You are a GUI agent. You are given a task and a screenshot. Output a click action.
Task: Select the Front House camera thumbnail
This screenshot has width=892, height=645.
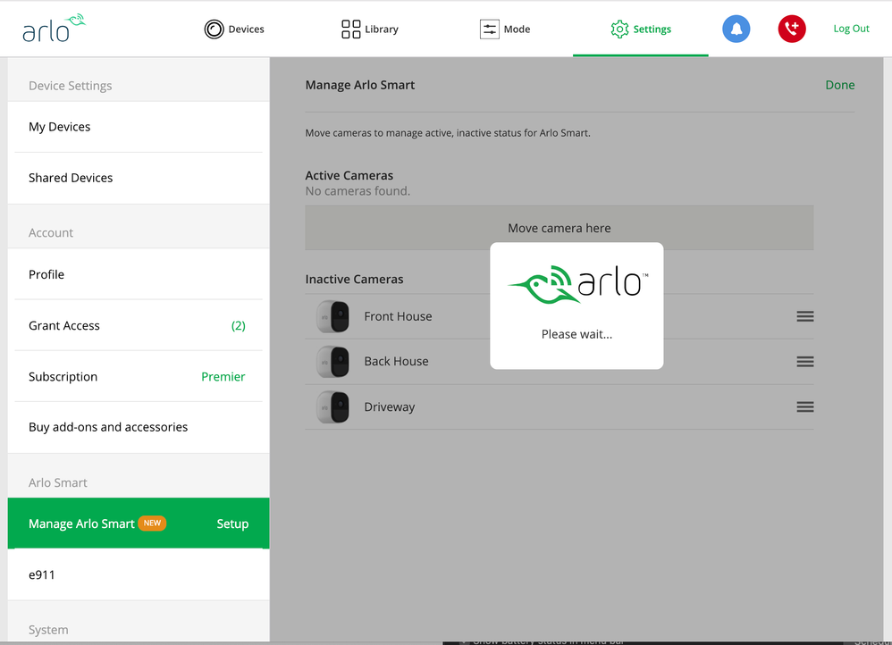click(332, 316)
